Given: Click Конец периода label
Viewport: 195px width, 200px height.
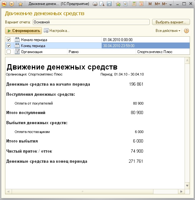Looking at the screenshot, I should [x=33, y=46].
